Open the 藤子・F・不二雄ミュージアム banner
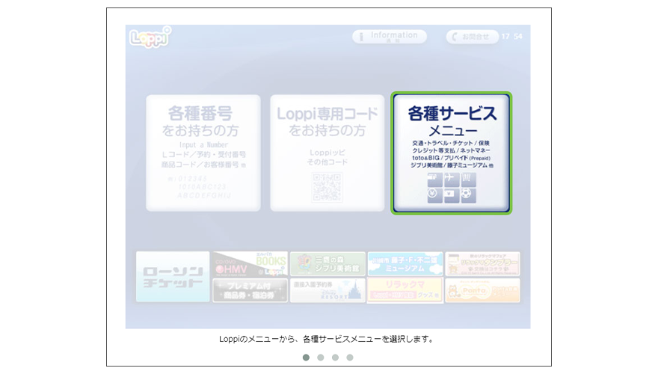 click(405, 264)
